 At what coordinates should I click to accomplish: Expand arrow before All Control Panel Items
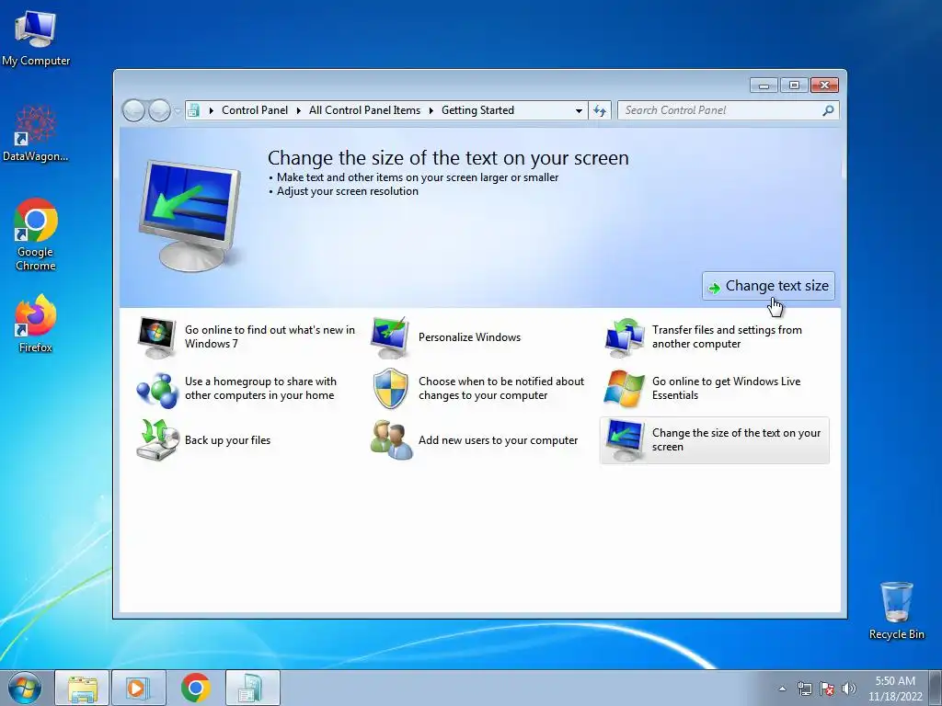[x=299, y=110]
